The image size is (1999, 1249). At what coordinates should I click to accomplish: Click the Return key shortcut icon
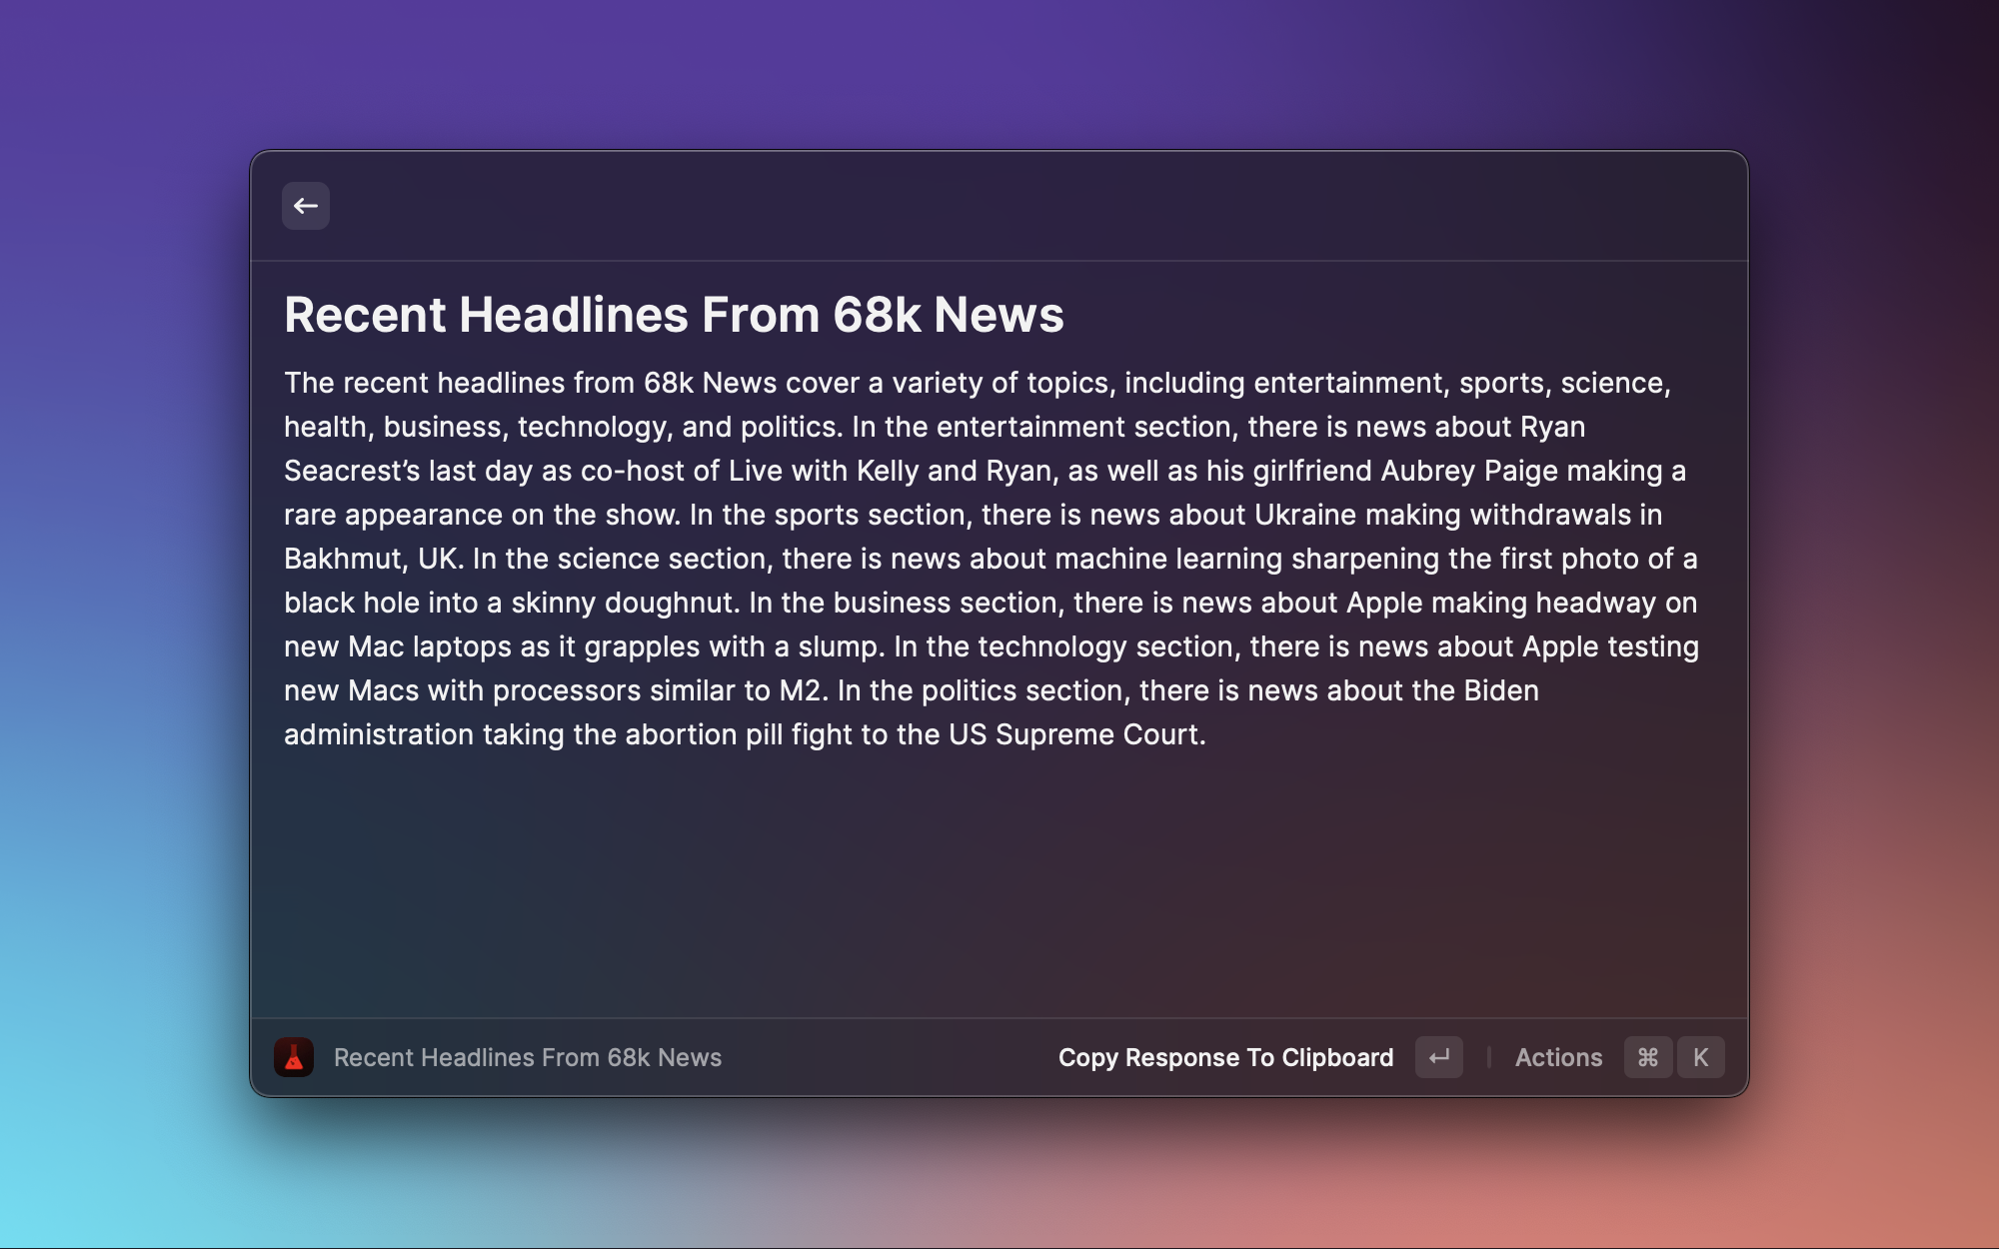[x=1439, y=1057]
